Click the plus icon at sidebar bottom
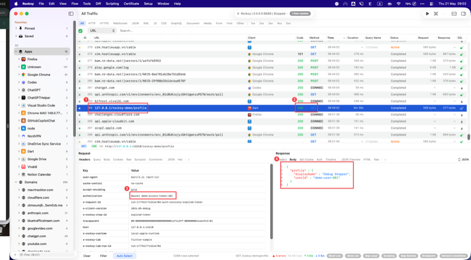 [15, 255]
